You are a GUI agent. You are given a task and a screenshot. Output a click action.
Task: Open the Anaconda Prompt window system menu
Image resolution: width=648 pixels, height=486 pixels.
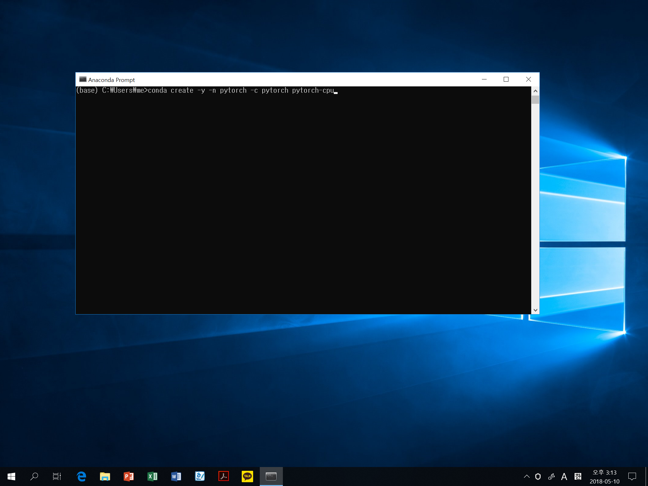click(x=83, y=80)
